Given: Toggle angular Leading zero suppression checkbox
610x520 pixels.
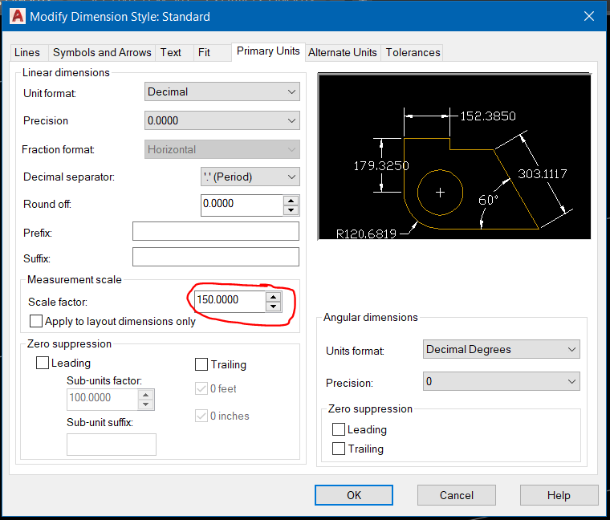Looking at the screenshot, I should tap(339, 430).
